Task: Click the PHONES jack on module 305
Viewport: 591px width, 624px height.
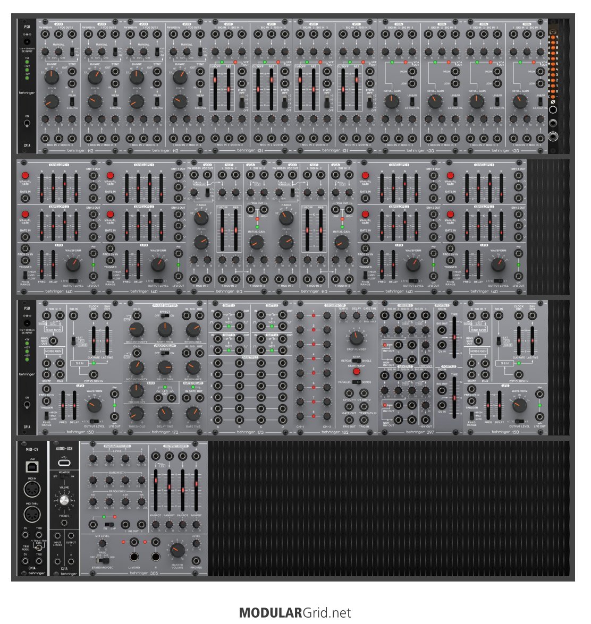Action: pyautogui.click(x=196, y=561)
